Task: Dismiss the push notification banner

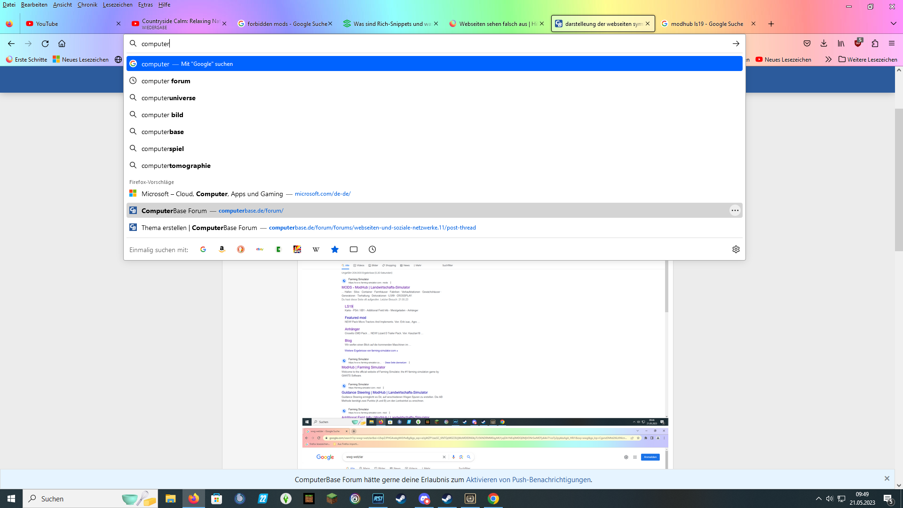Action: click(887, 478)
